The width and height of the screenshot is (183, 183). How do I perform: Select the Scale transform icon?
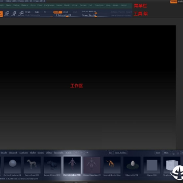14,14
